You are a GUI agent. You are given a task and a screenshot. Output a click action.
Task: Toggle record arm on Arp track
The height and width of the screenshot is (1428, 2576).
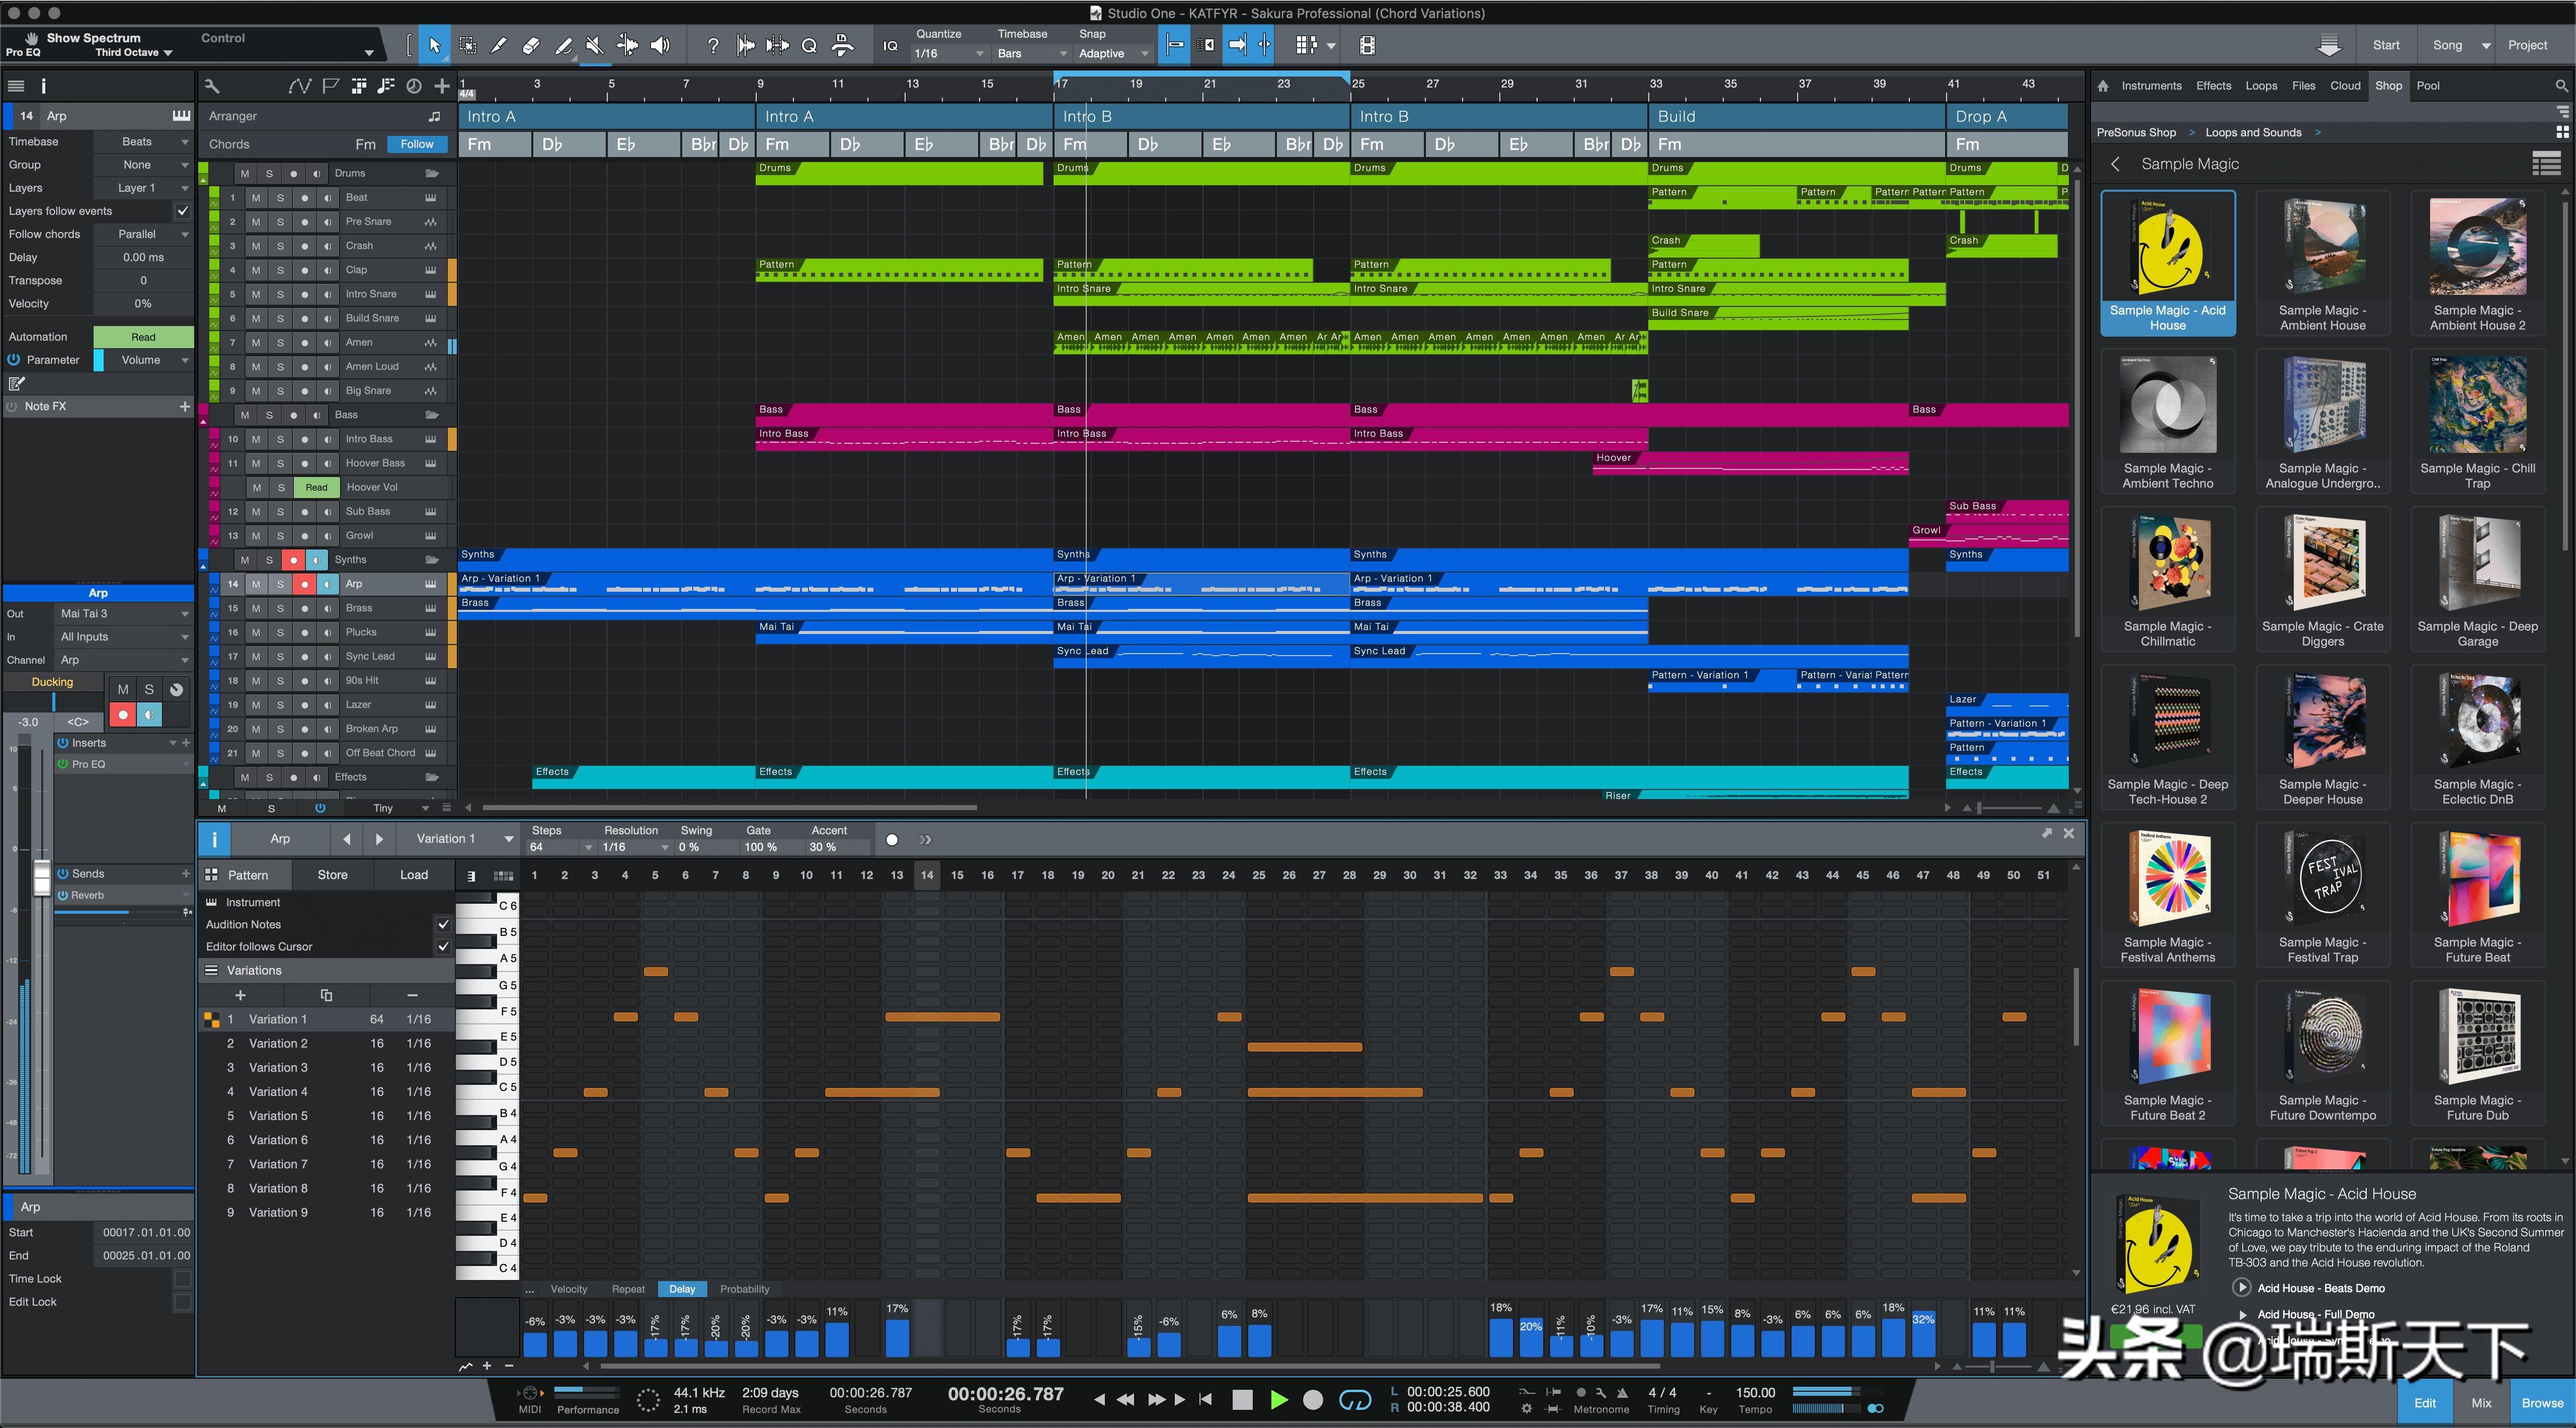pyautogui.click(x=304, y=584)
